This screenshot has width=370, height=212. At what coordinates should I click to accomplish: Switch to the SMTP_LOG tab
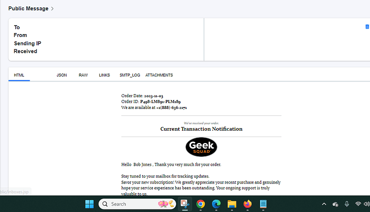[130, 75]
